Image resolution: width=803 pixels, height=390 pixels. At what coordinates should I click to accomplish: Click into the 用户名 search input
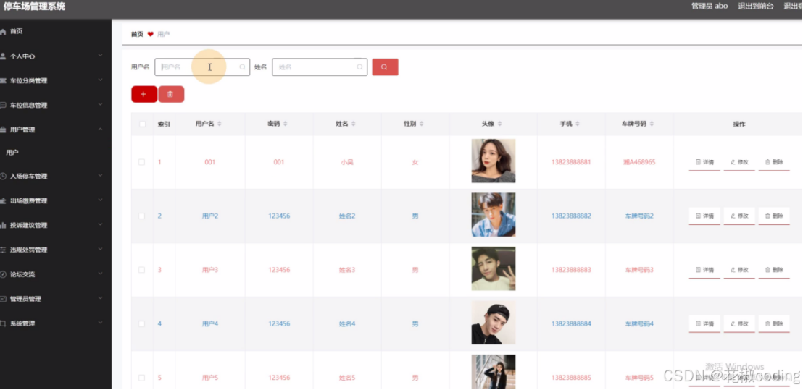[x=202, y=67]
